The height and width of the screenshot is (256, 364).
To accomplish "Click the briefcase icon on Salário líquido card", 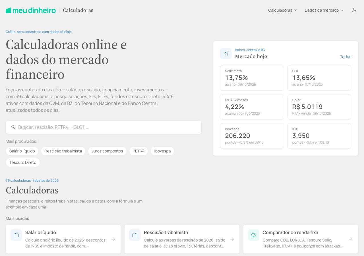I will pos(16,235).
